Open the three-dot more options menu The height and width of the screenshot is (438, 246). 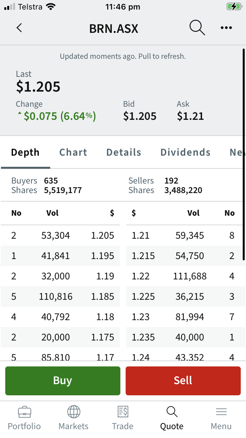tap(226, 28)
